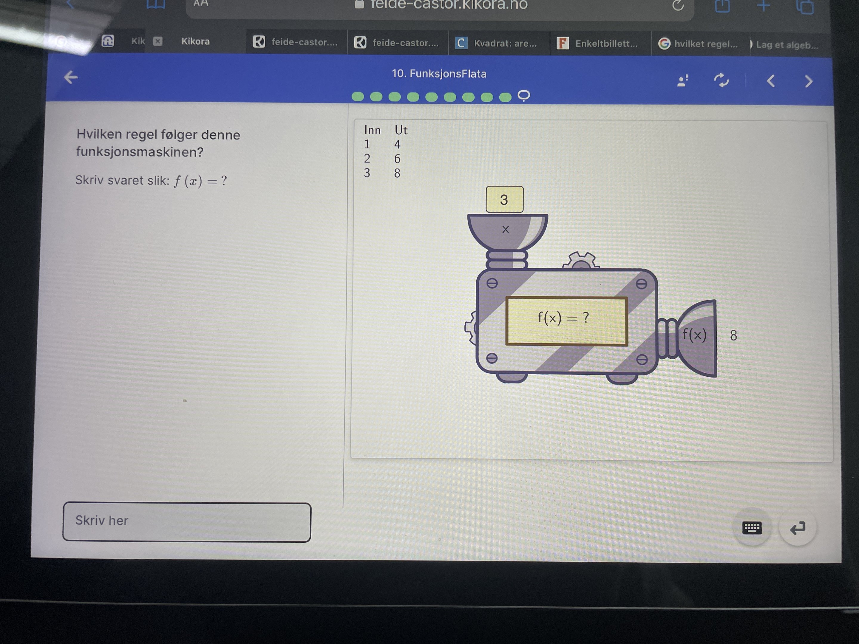Click the Ut column header
The height and width of the screenshot is (644, 859).
coord(401,130)
